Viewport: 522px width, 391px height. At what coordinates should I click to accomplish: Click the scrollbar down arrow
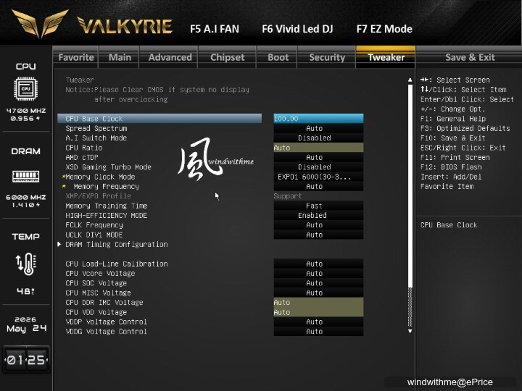[410, 331]
